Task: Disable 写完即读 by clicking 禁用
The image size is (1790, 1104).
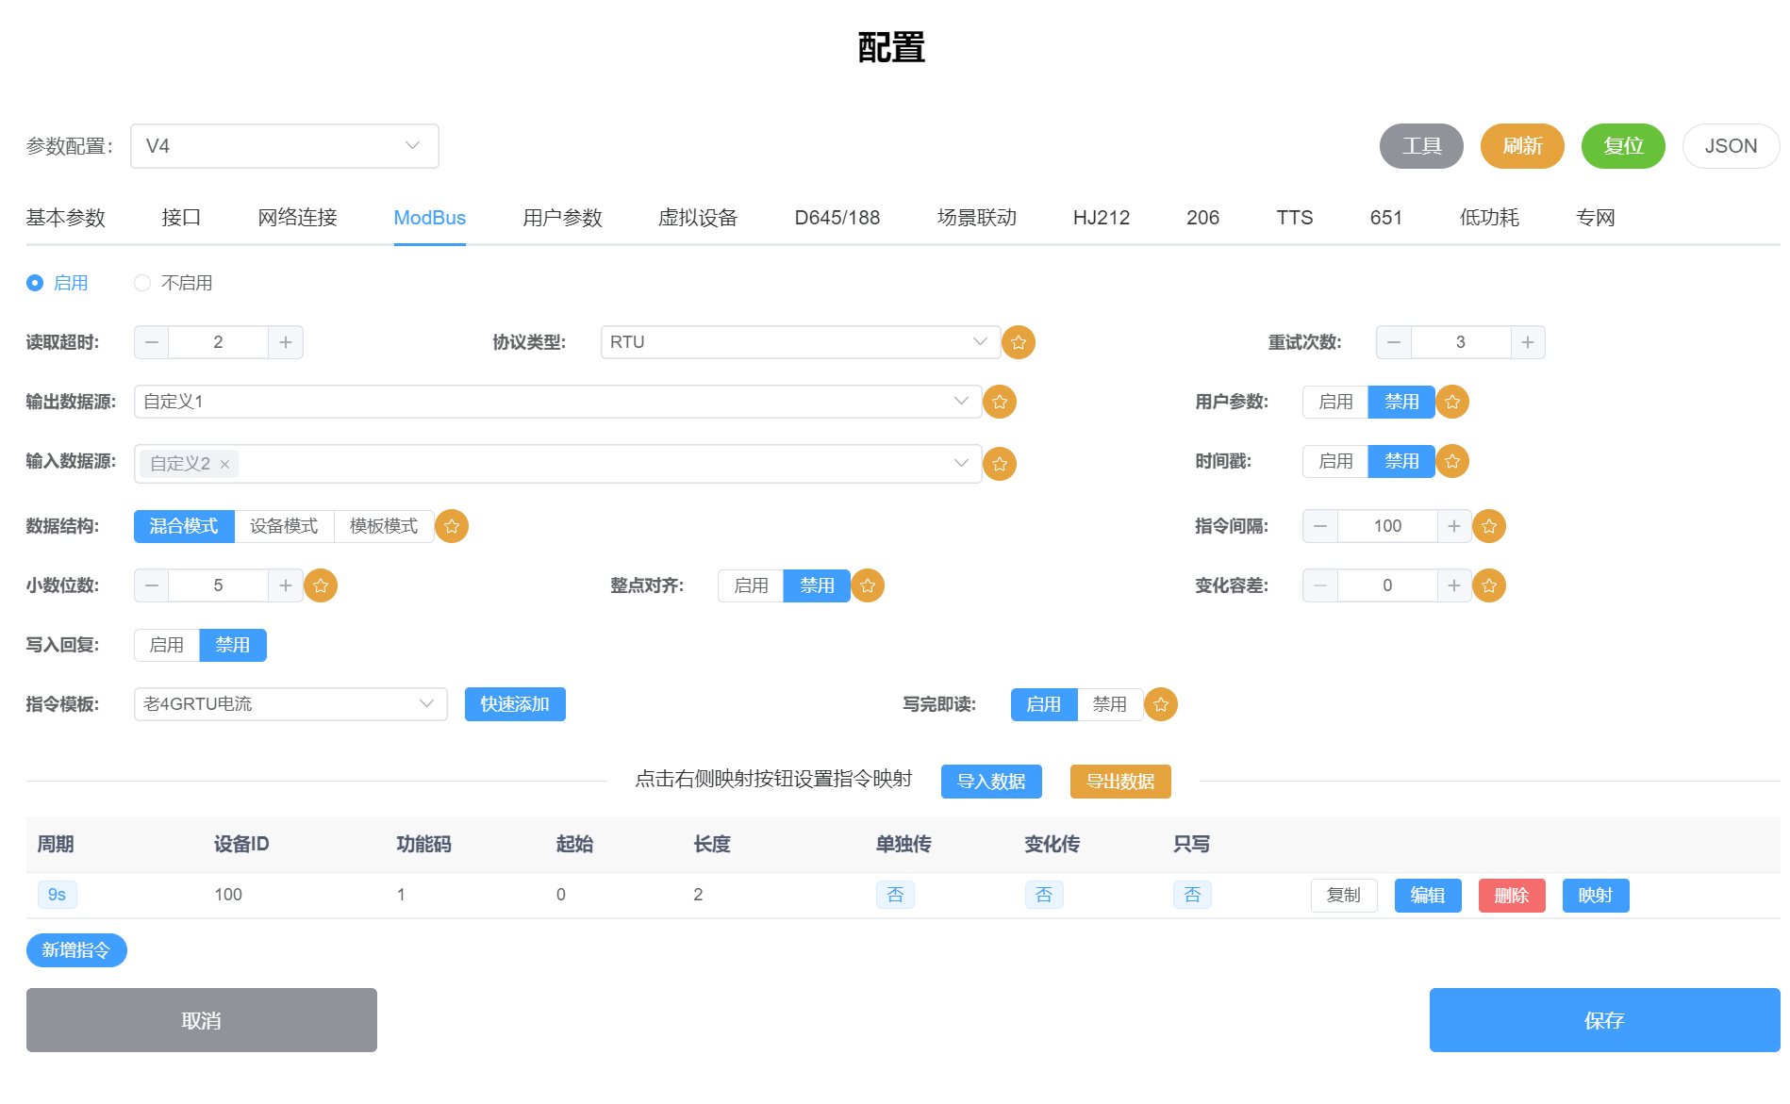Action: coord(1109,704)
